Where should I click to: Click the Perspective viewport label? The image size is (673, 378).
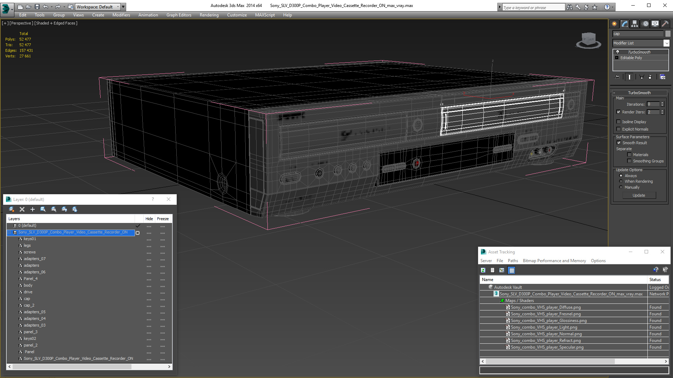click(21, 23)
